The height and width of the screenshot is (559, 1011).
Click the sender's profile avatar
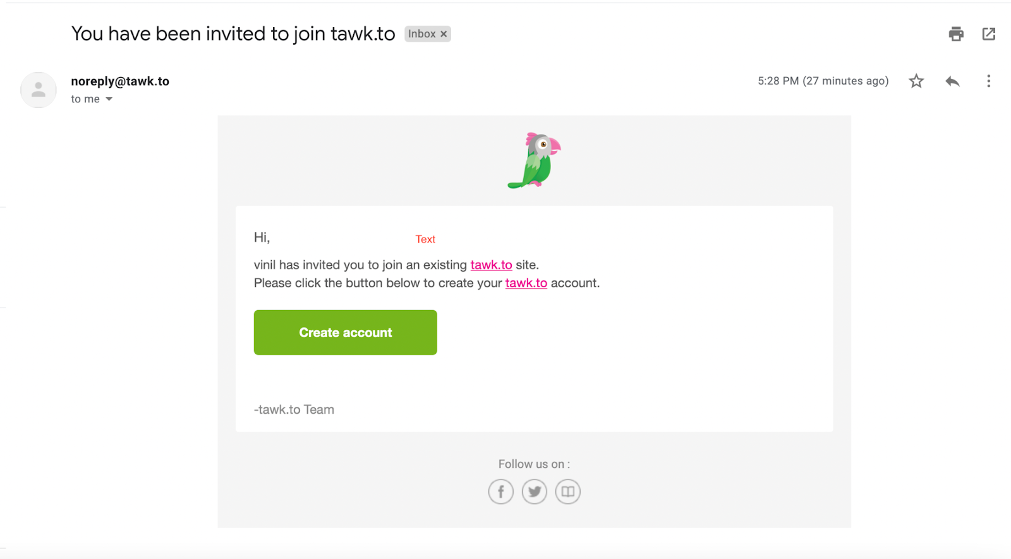pos(39,90)
